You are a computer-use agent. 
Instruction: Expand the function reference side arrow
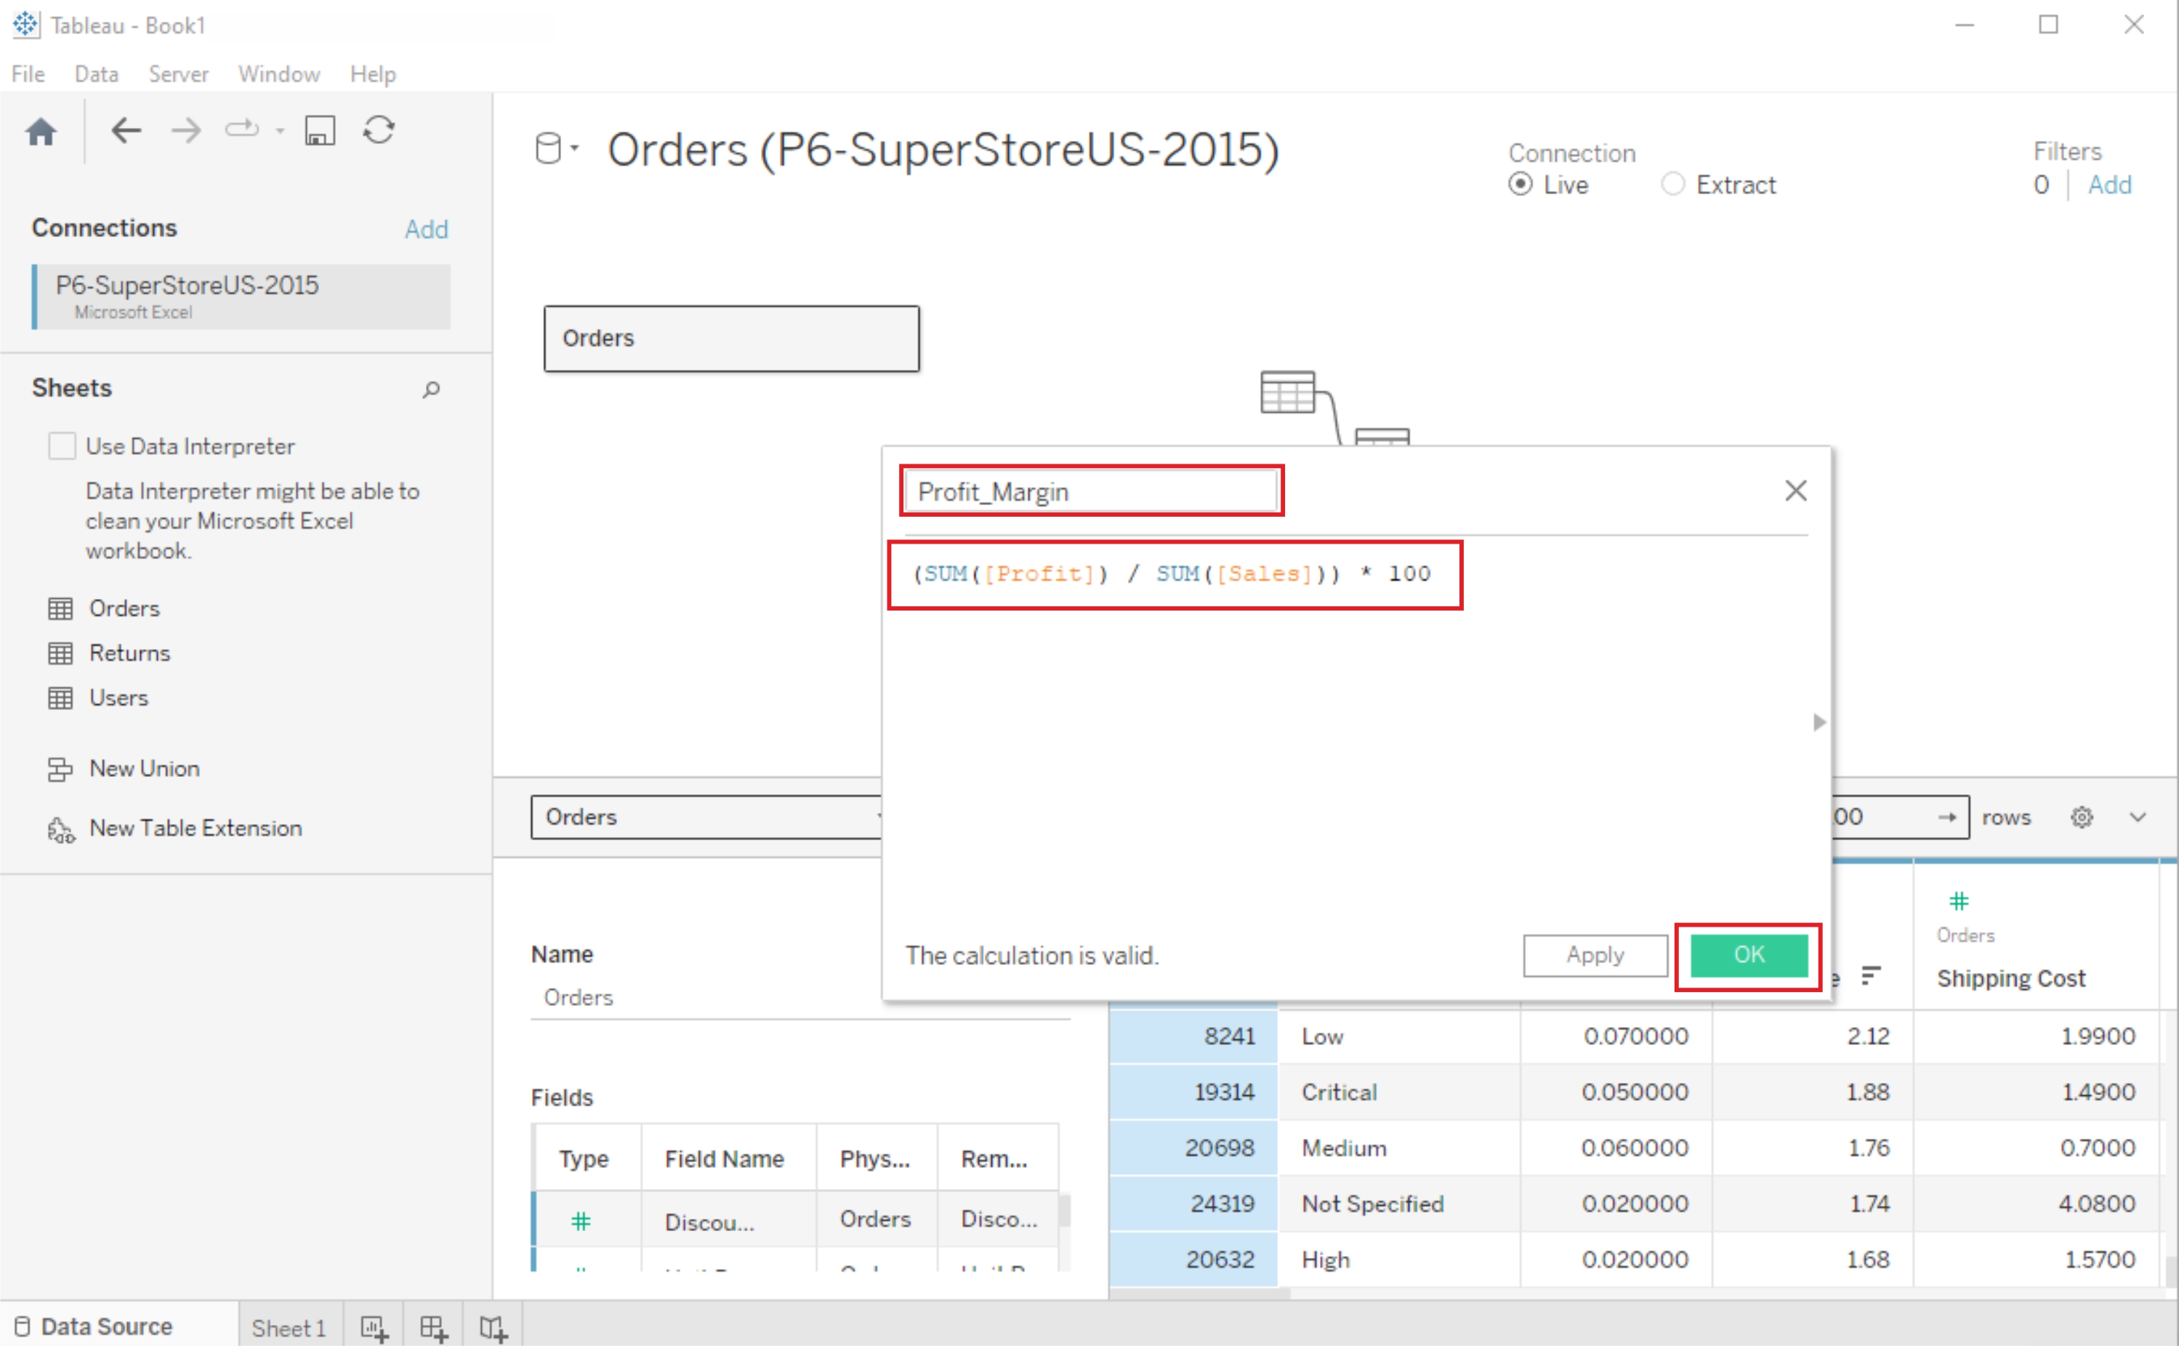[x=1818, y=722]
